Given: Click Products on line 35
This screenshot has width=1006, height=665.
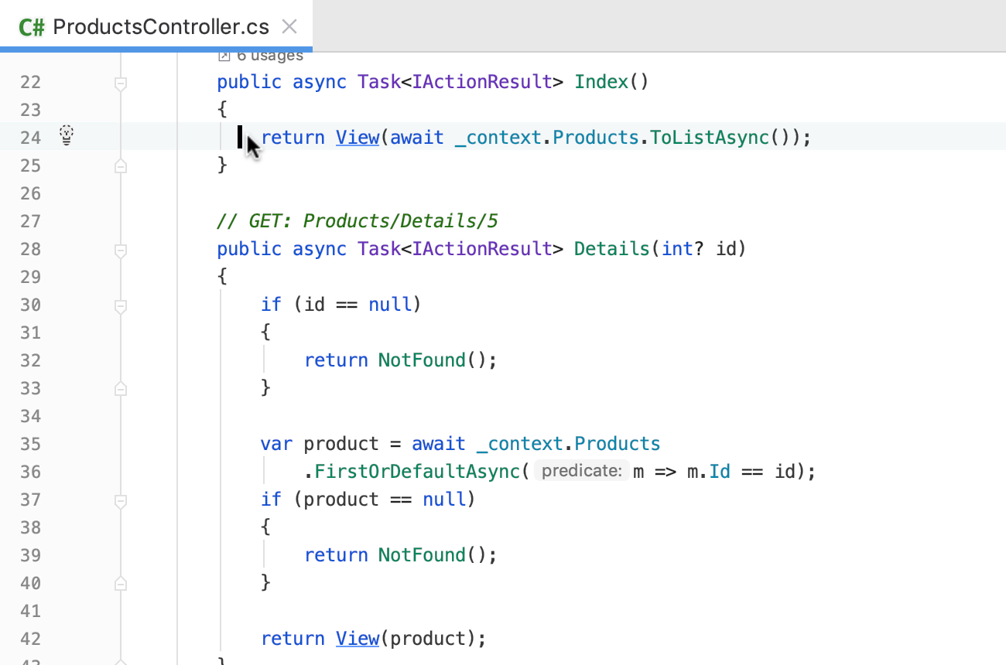Looking at the screenshot, I should coord(618,444).
